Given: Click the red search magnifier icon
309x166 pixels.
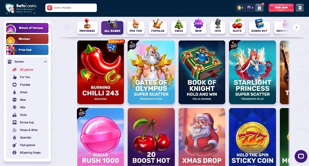Looking at the screenshot, I should click(x=49, y=8).
